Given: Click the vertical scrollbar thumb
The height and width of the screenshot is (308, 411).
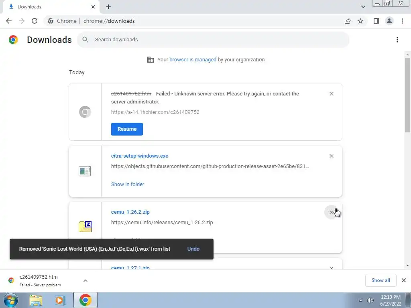Looking at the screenshot, I should click(x=407, y=95).
